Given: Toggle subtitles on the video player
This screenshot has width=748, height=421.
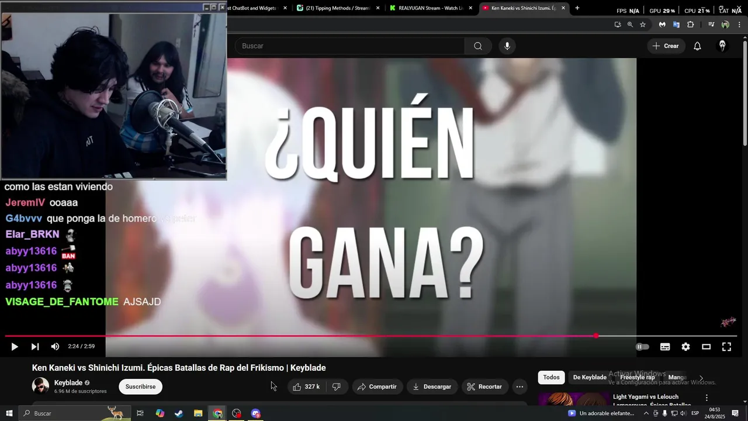Looking at the screenshot, I should (665, 347).
